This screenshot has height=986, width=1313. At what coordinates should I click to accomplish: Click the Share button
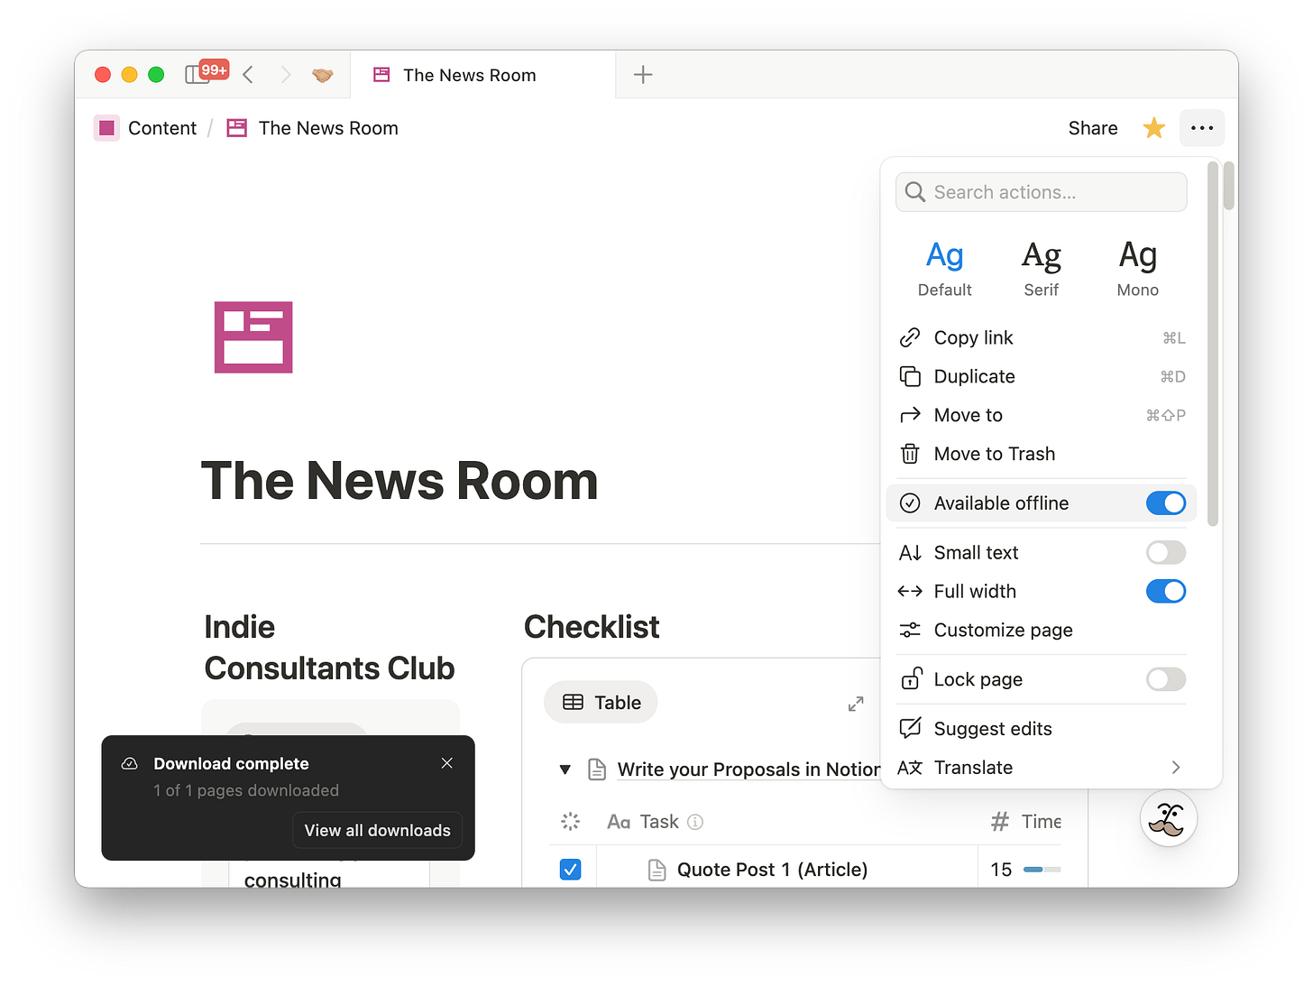click(x=1093, y=128)
